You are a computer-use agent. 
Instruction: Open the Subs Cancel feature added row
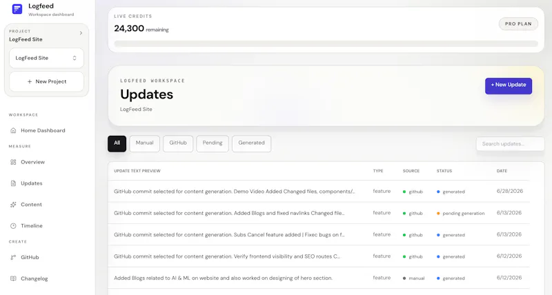[x=319, y=234]
